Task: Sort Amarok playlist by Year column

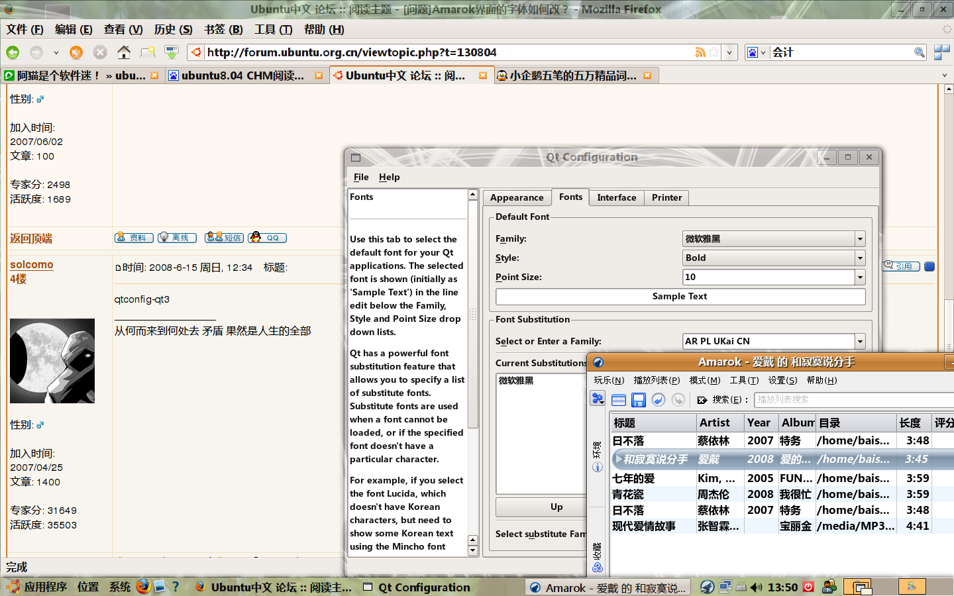Action: [x=761, y=422]
